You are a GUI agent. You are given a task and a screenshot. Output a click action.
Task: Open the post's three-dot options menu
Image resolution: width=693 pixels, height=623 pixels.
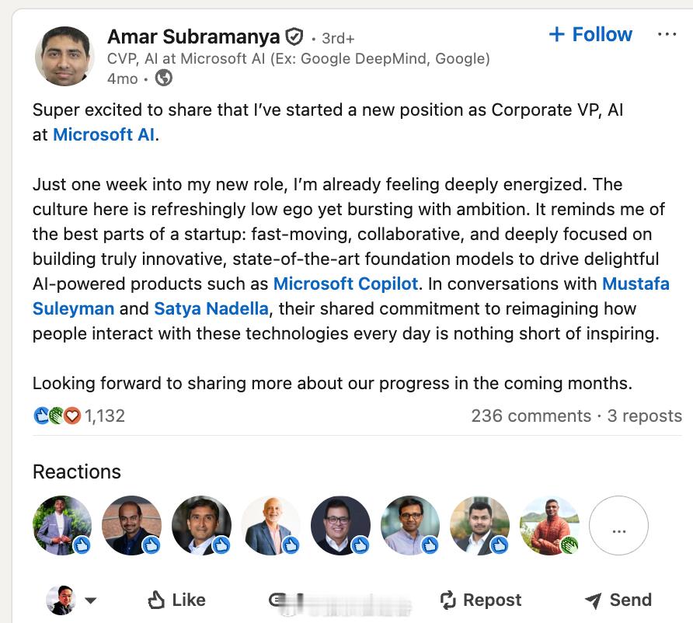click(667, 35)
